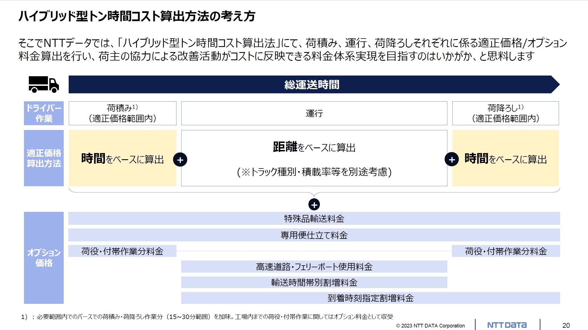Click the left yellow 時間をベースに算出 box
The width and height of the screenshot is (588, 330).
coord(122,158)
